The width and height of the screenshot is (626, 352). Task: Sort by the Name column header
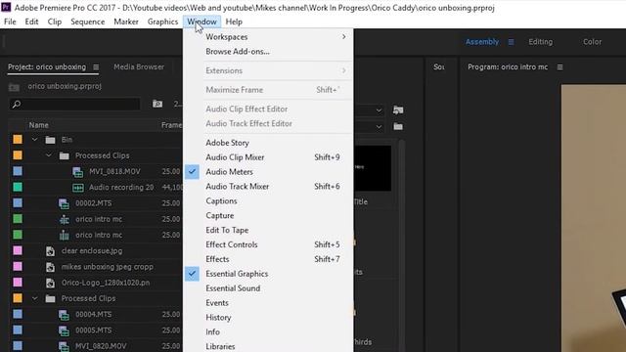coord(39,125)
